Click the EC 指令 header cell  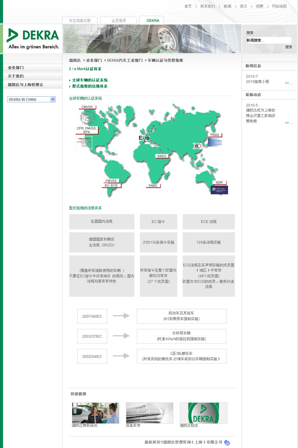pos(158,222)
